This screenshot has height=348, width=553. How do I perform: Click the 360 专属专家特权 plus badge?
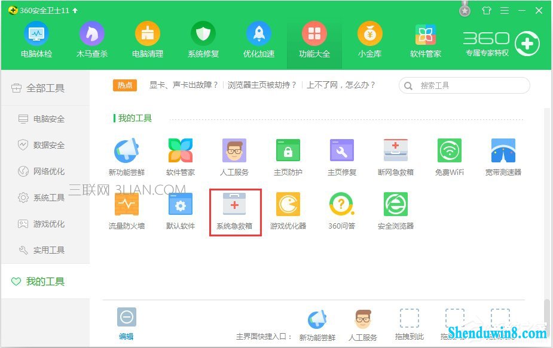[527, 44]
